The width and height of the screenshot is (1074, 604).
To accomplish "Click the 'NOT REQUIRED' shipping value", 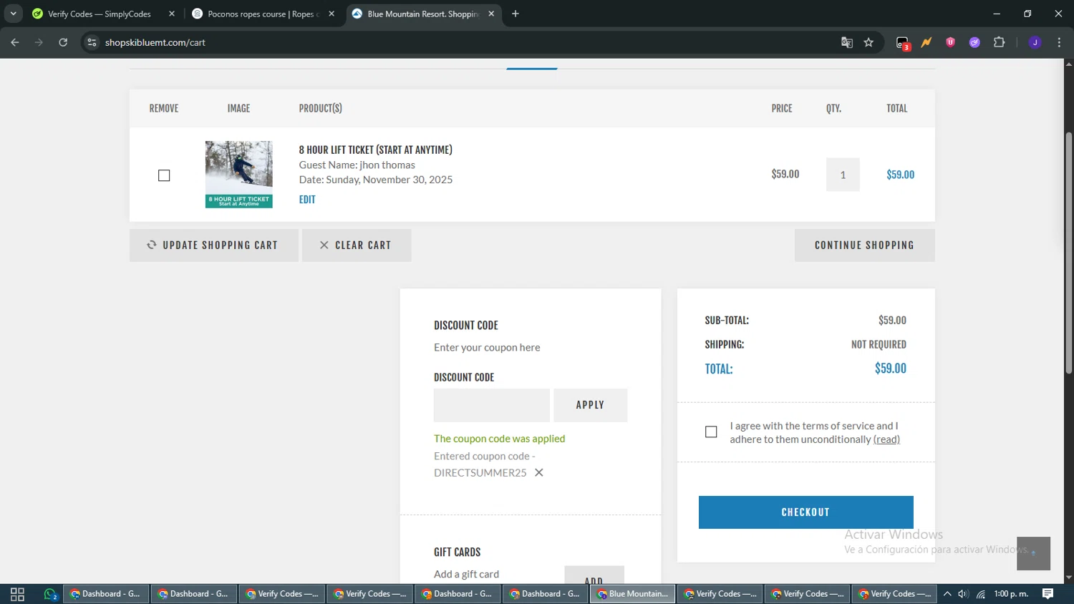I will click(879, 345).
